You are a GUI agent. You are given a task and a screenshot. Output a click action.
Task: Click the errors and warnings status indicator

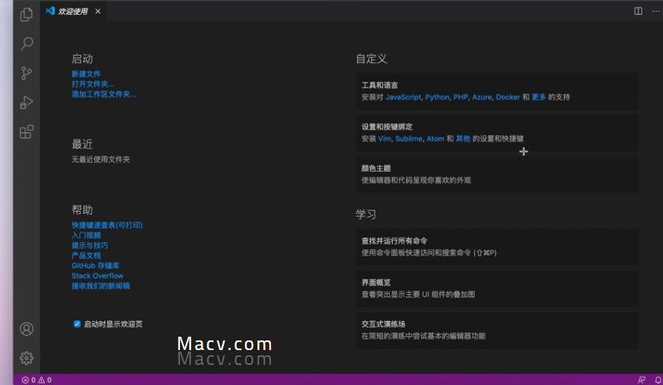pos(36,380)
